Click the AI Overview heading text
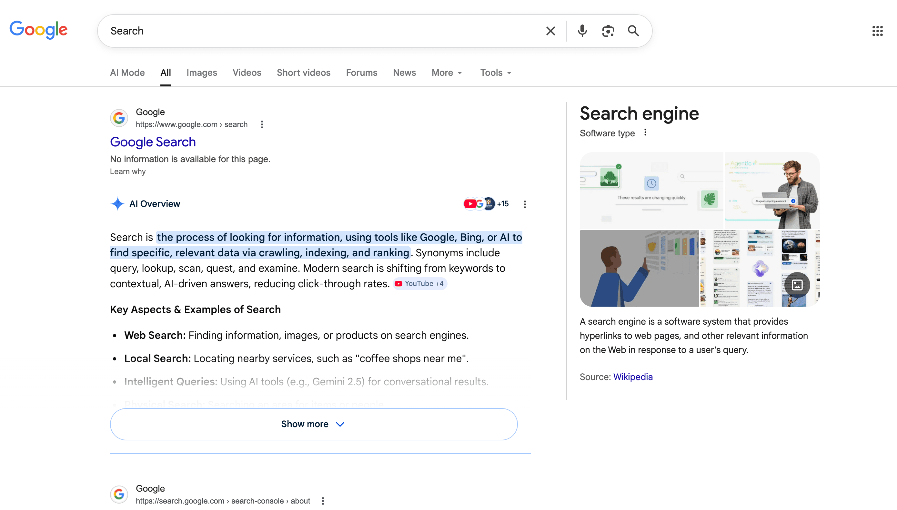The image size is (897, 510). coord(155,204)
